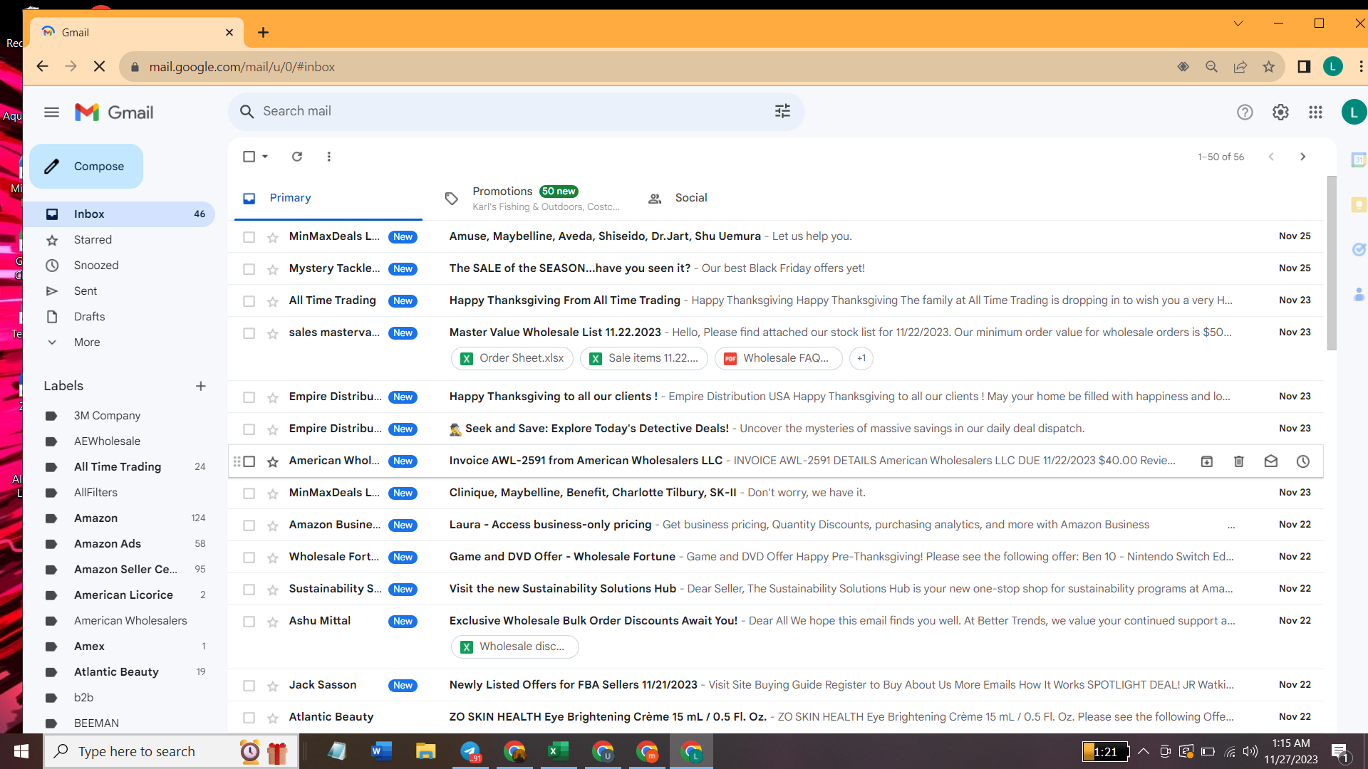Bookmark this page with star icon

(x=1268, y=66)
